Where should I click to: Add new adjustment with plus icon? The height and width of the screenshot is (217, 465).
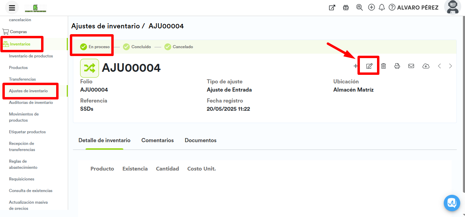(355, 66)
